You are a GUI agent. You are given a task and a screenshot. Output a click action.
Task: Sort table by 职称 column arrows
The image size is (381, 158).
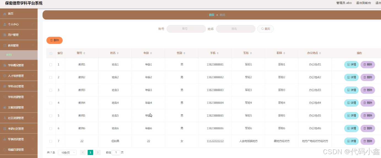tap(284, 53)
